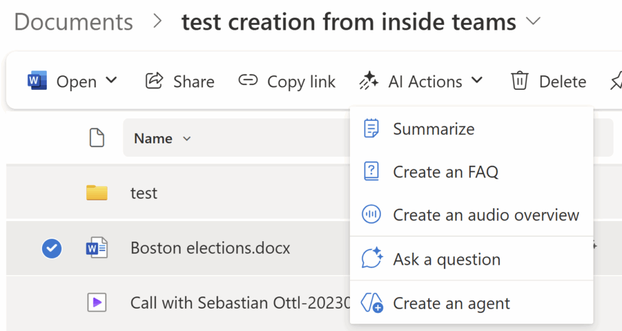
Task: Choose Create an FAQ menu option
Action: coord(445,172)
